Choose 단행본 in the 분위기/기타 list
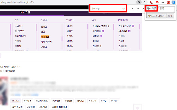 pyautogui.click(x=121, y=36)
